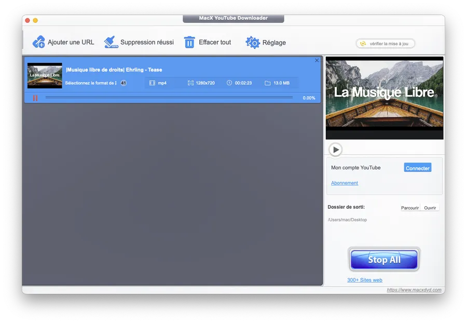Play the video preview

[336, 150]
